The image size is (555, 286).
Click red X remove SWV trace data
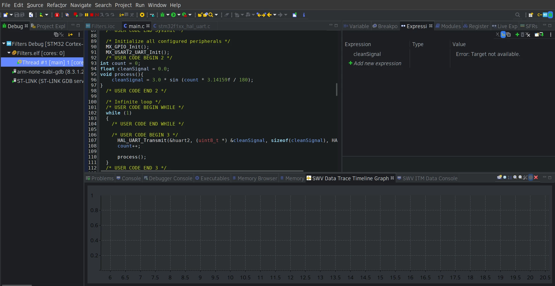[x=536, y=177]
